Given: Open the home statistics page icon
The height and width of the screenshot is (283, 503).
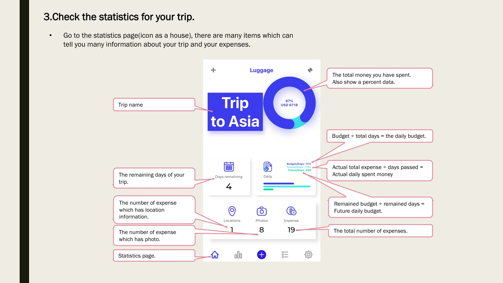Looking at the screenshot, I should (x=215, y=255).
